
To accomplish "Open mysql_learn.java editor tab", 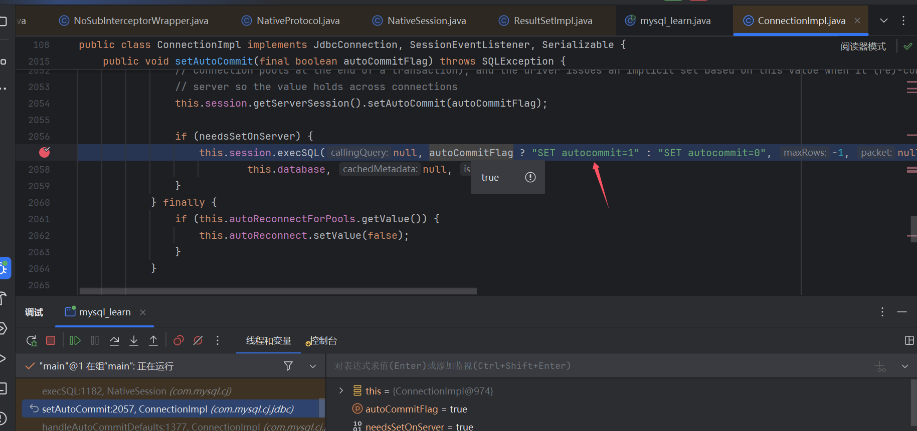I will 668,21.
